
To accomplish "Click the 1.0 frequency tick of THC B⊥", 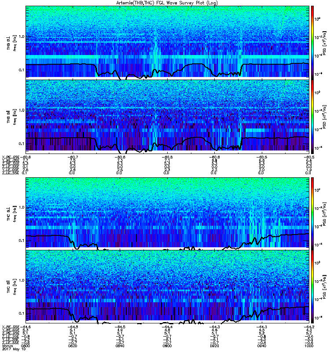I will pyautogui.click(x=22, y=207).
